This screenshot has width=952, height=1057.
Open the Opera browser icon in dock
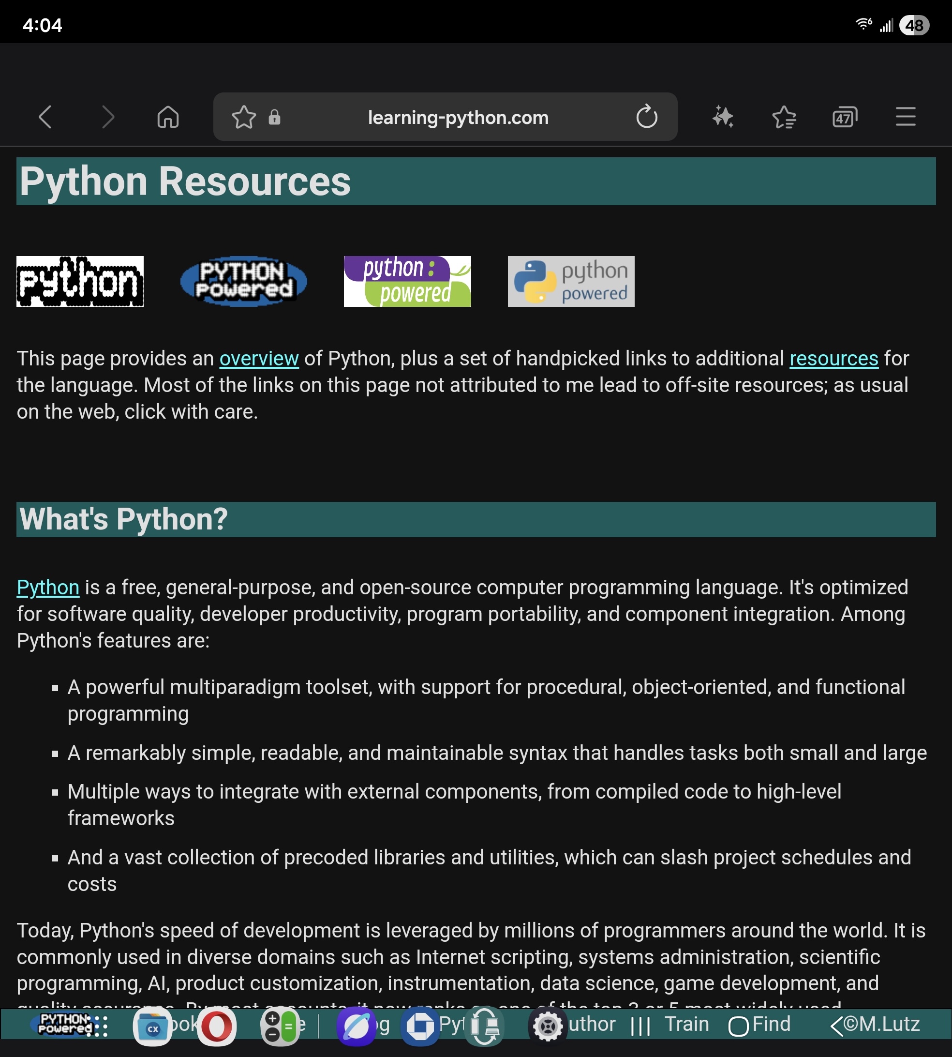[217, 1027]
